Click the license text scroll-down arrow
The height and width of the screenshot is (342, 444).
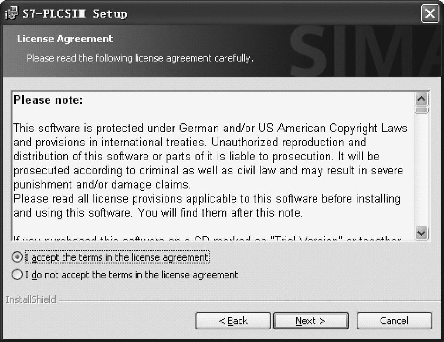coord(421,233)
